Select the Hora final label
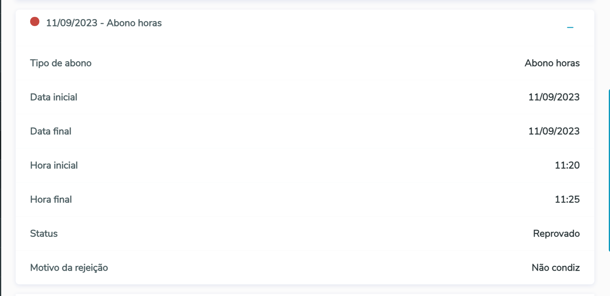The image size is (610, 296). [x=51, y=199]
